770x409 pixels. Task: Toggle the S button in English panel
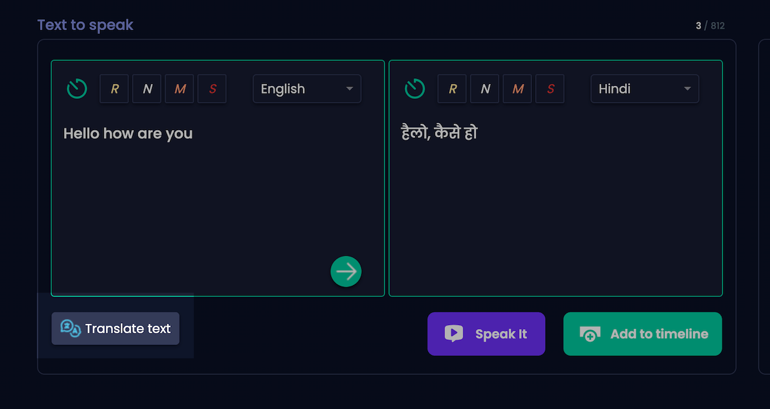[212, 89]
